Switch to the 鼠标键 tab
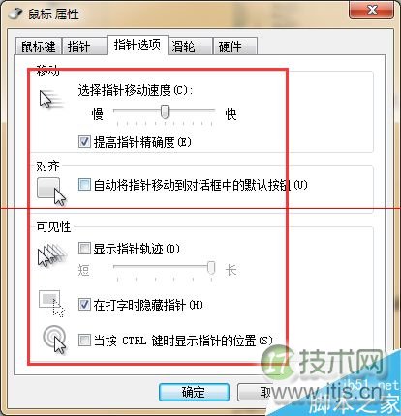401x416 pixels. point(39,46)
